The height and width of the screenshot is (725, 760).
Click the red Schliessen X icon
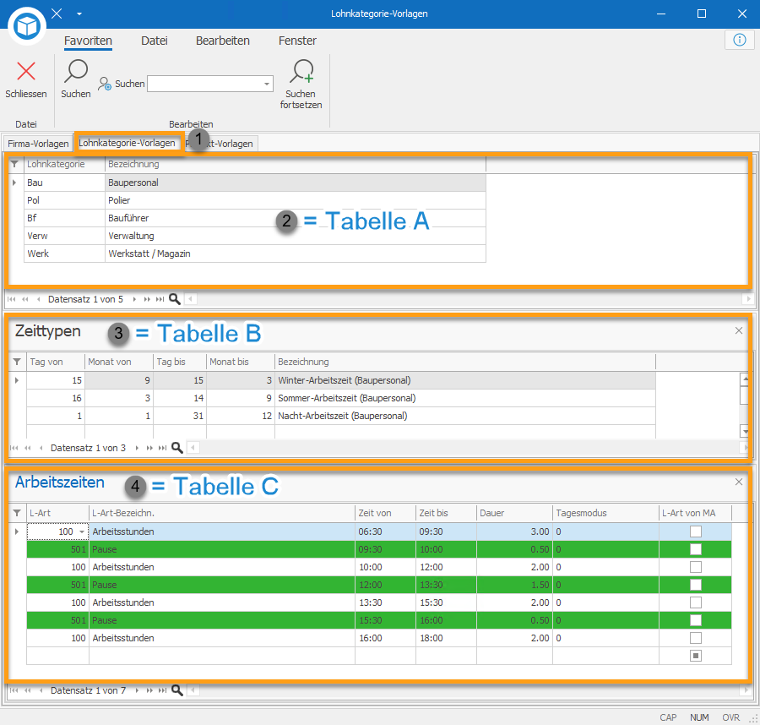(x=26, y=71)
